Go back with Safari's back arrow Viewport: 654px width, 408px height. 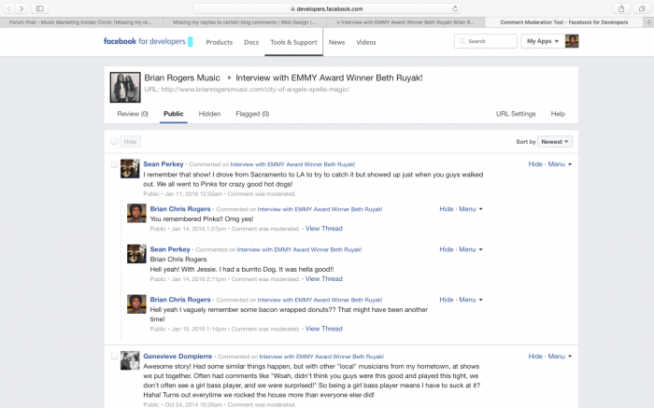pos(8,8)
